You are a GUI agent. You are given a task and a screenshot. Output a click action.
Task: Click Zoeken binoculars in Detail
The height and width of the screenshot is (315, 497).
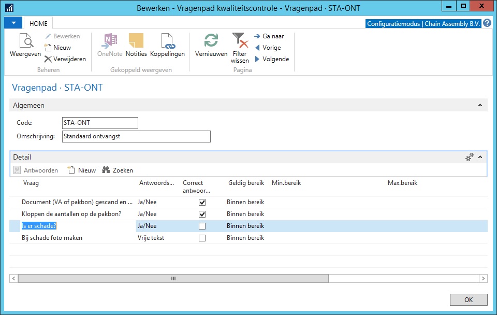point(118,170)
